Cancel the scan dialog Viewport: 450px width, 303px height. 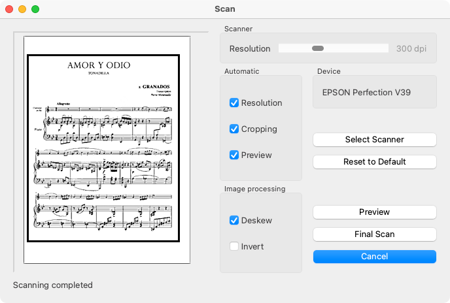click(375, 257)
